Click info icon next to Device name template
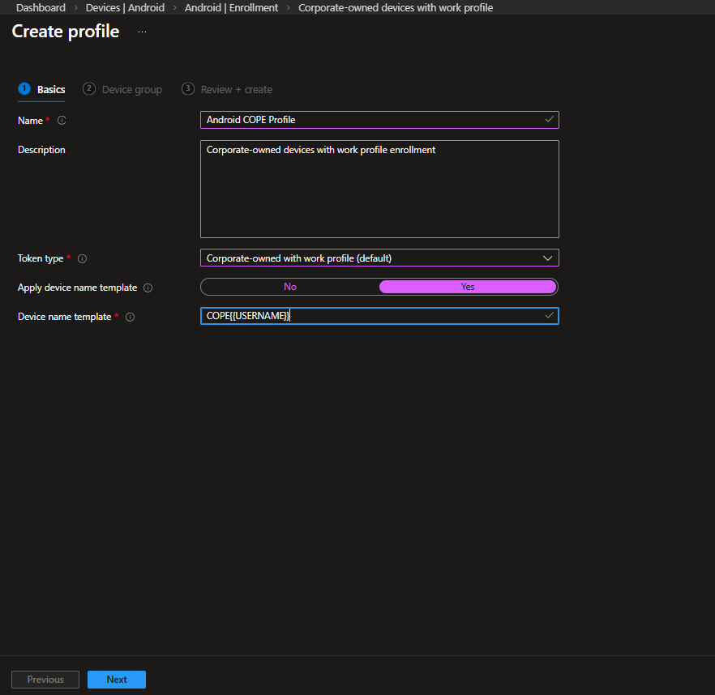The width and height of the screenshot is (715, 695). [x=130, y=317]
